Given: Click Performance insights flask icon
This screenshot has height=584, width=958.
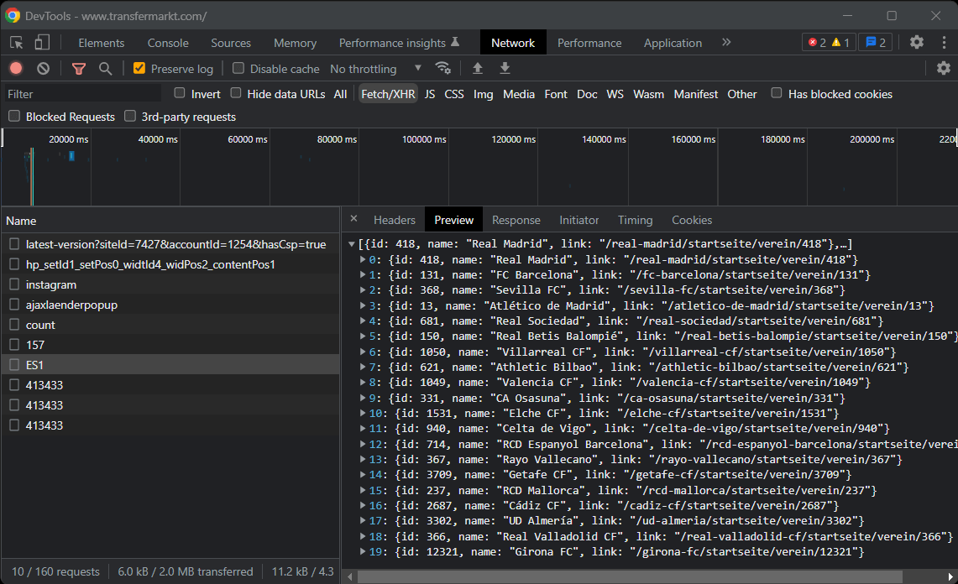Looking at the screenshot, I should [x=455, y=42].
